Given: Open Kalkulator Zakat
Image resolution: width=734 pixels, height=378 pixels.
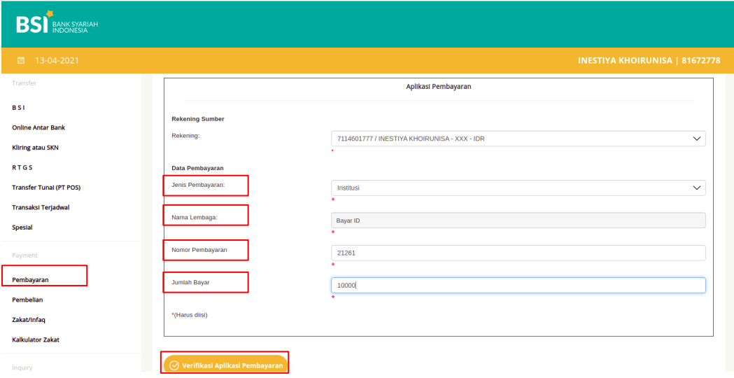Looking at the screenshot, I should [36, 339].
